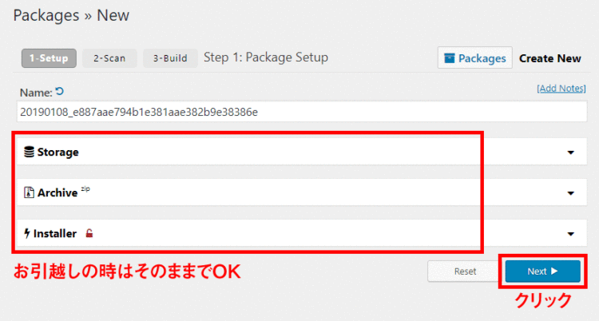Screen dimensions: 599x321
Task: Select the 2-Scan step tab
Action: pos(109,58)
